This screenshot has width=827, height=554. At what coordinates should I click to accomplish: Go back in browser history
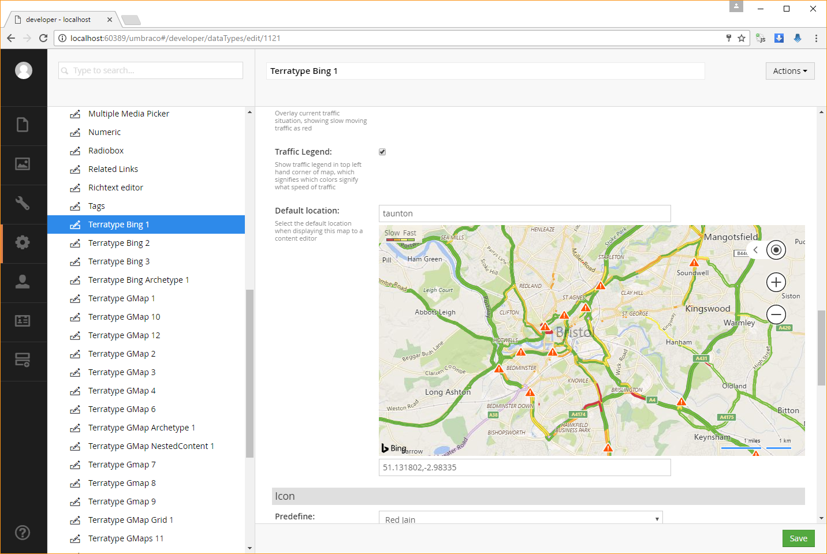tap(11, 38)
